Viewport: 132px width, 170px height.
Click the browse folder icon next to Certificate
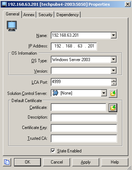113,108
